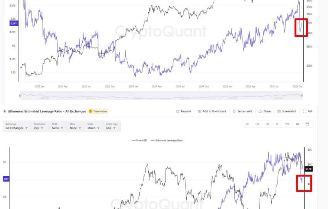Switch to the YTD time range

(287, 124)
